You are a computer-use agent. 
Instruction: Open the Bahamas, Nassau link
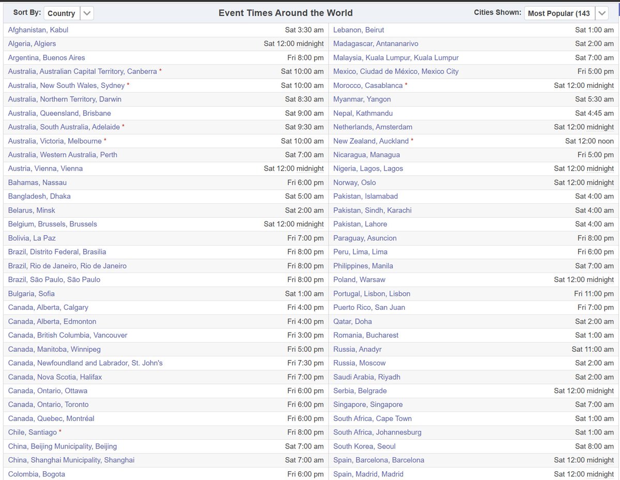[37, 183]
